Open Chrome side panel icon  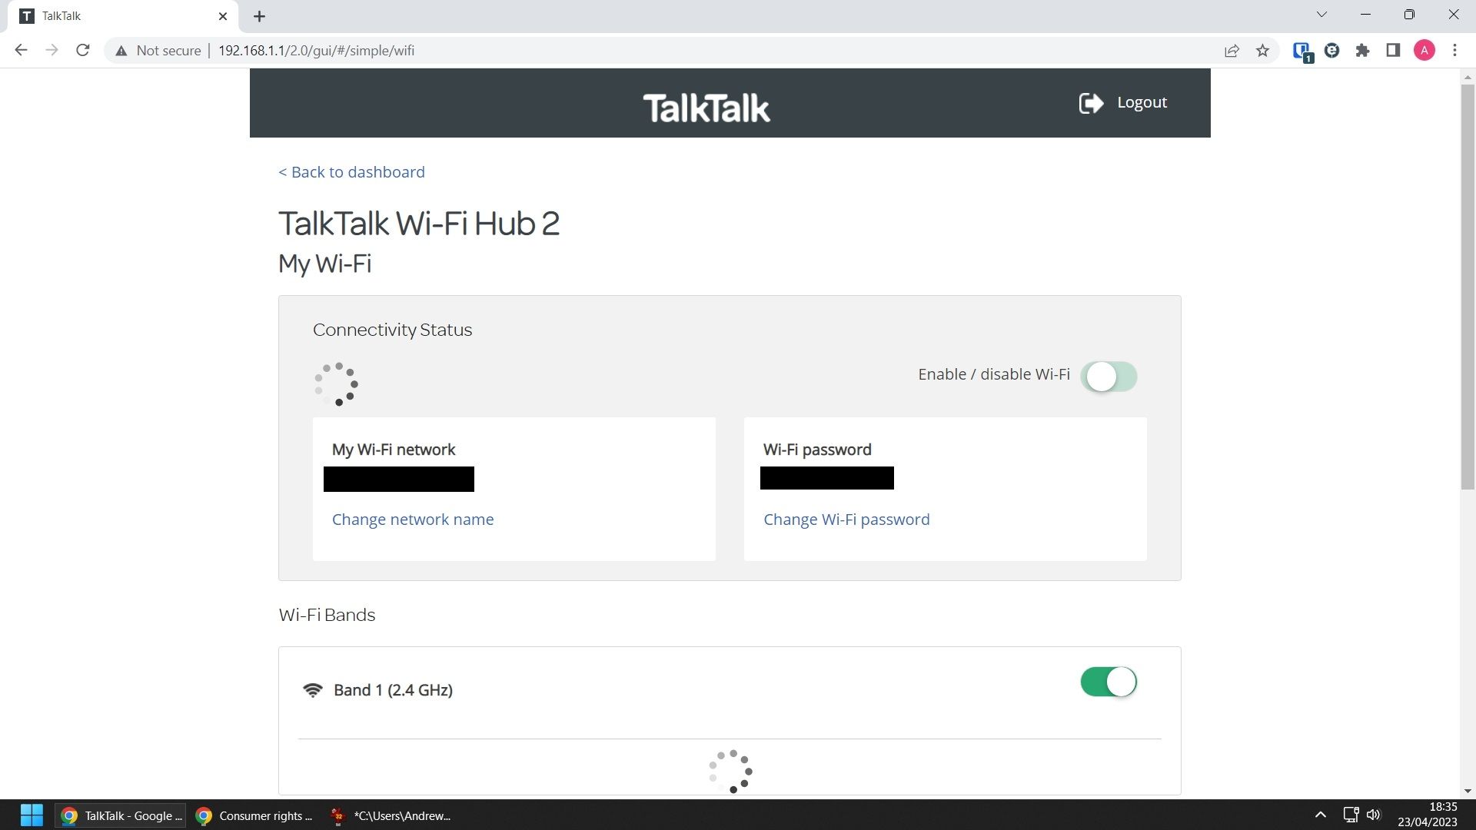(1393, 51)
